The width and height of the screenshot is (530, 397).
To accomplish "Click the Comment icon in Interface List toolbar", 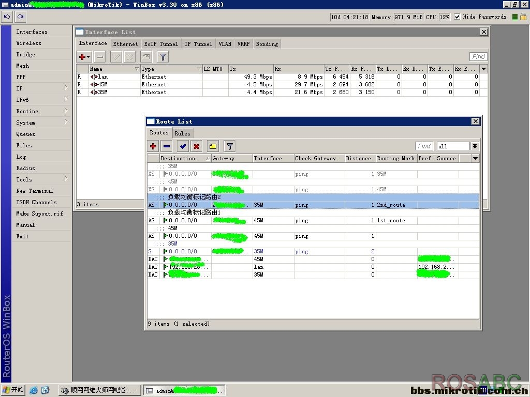I will (146, 57).
